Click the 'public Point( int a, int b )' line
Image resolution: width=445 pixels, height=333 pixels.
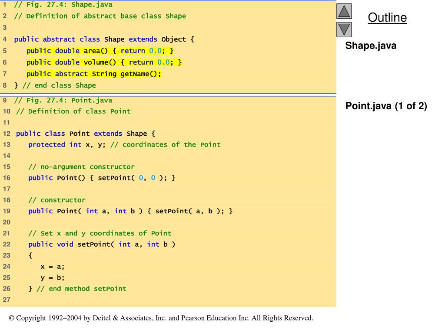[x=130, y=211]
